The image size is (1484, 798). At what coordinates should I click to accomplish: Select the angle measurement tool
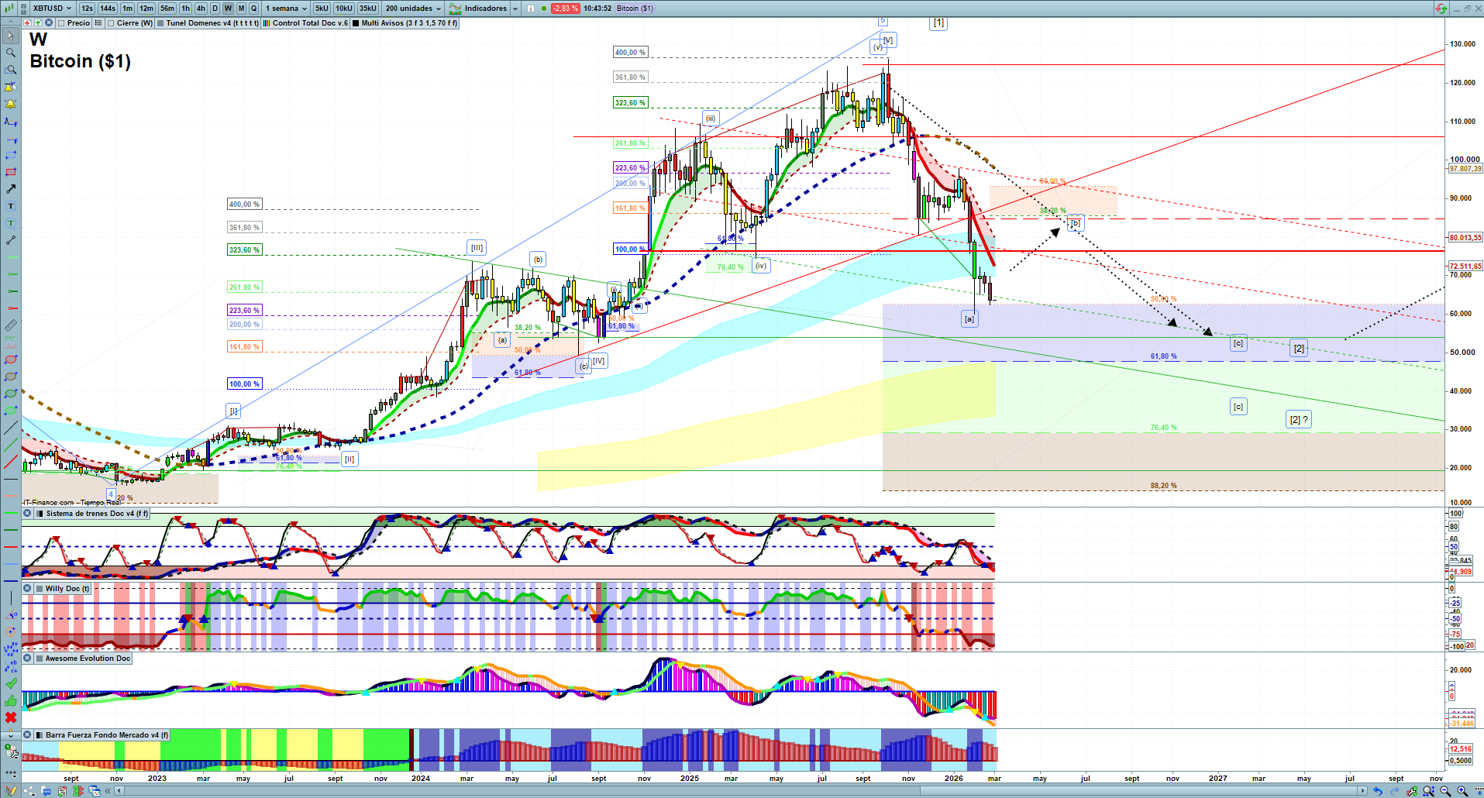(11, 615)
